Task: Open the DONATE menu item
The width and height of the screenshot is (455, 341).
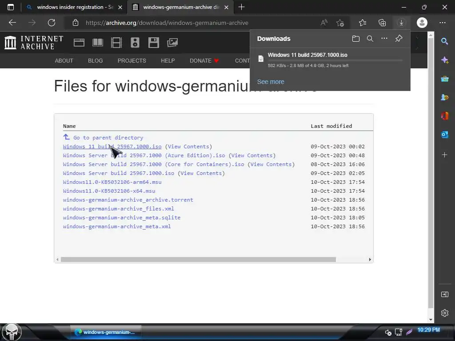Action: tap(204, 60)
